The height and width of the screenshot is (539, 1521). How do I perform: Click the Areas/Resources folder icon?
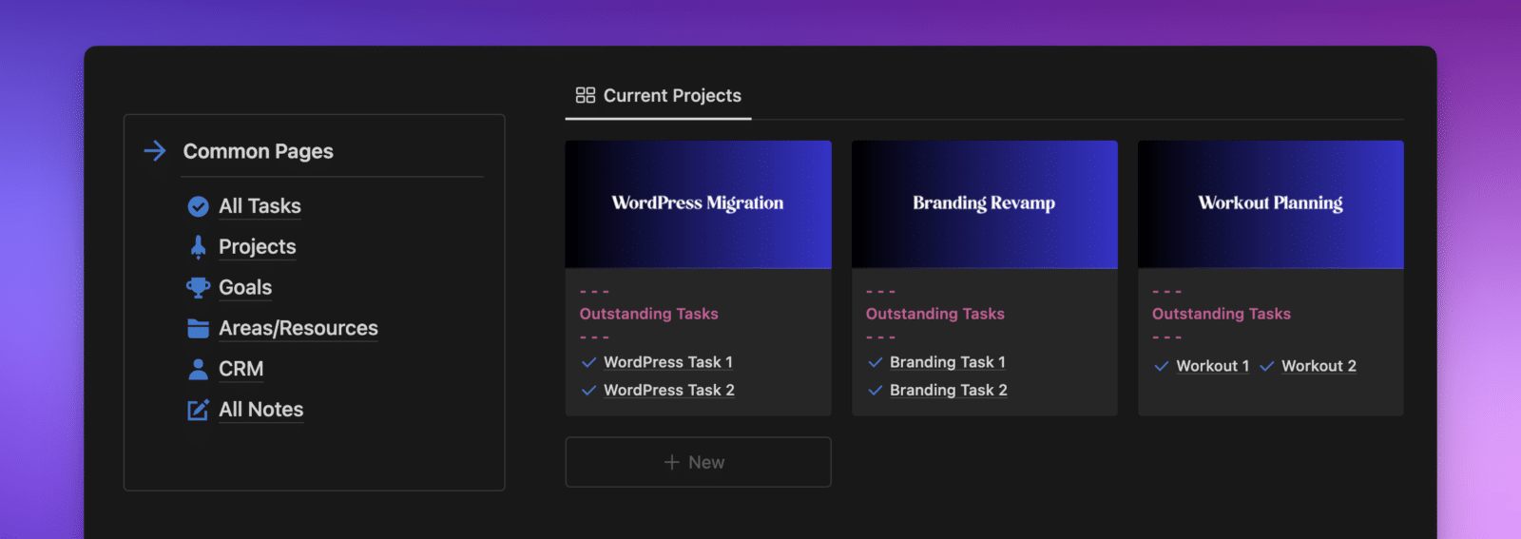pos(198,328)
